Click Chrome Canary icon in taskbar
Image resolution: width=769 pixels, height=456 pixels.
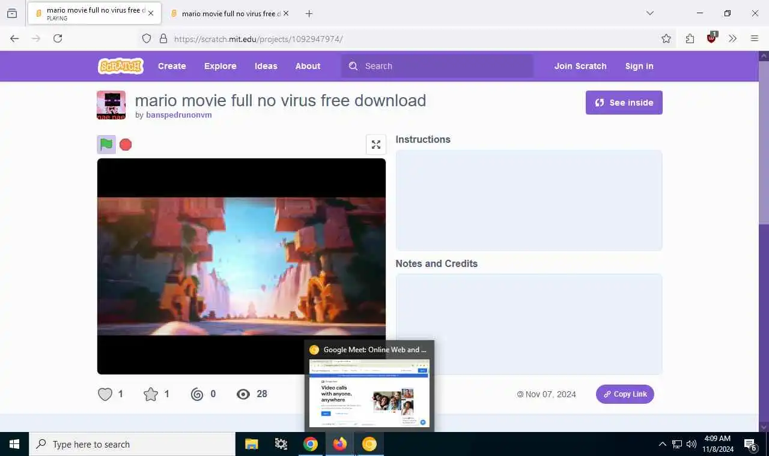pyautogui.click(x=369, y=444)
